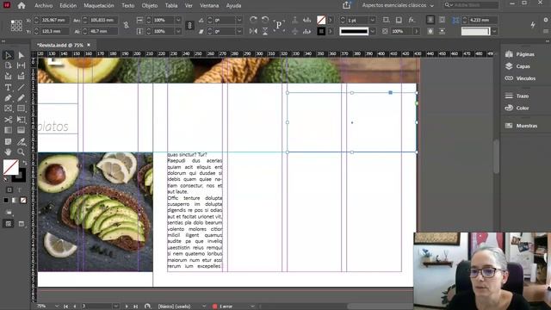
Task: Select the Pen tool
Action: coord(8,98)
